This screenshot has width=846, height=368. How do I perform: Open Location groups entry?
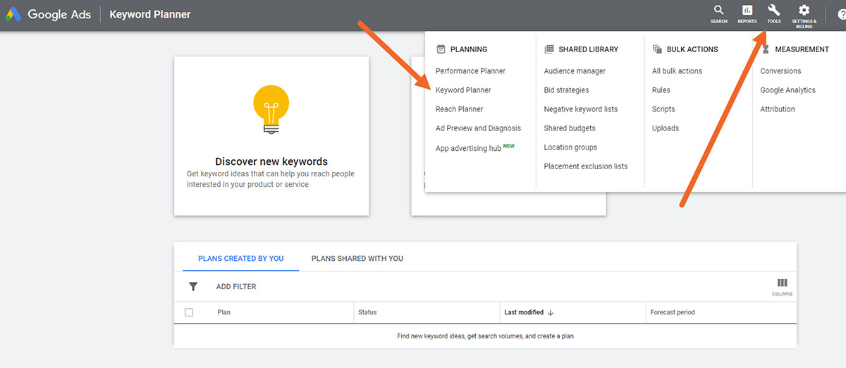coord(570,147)
